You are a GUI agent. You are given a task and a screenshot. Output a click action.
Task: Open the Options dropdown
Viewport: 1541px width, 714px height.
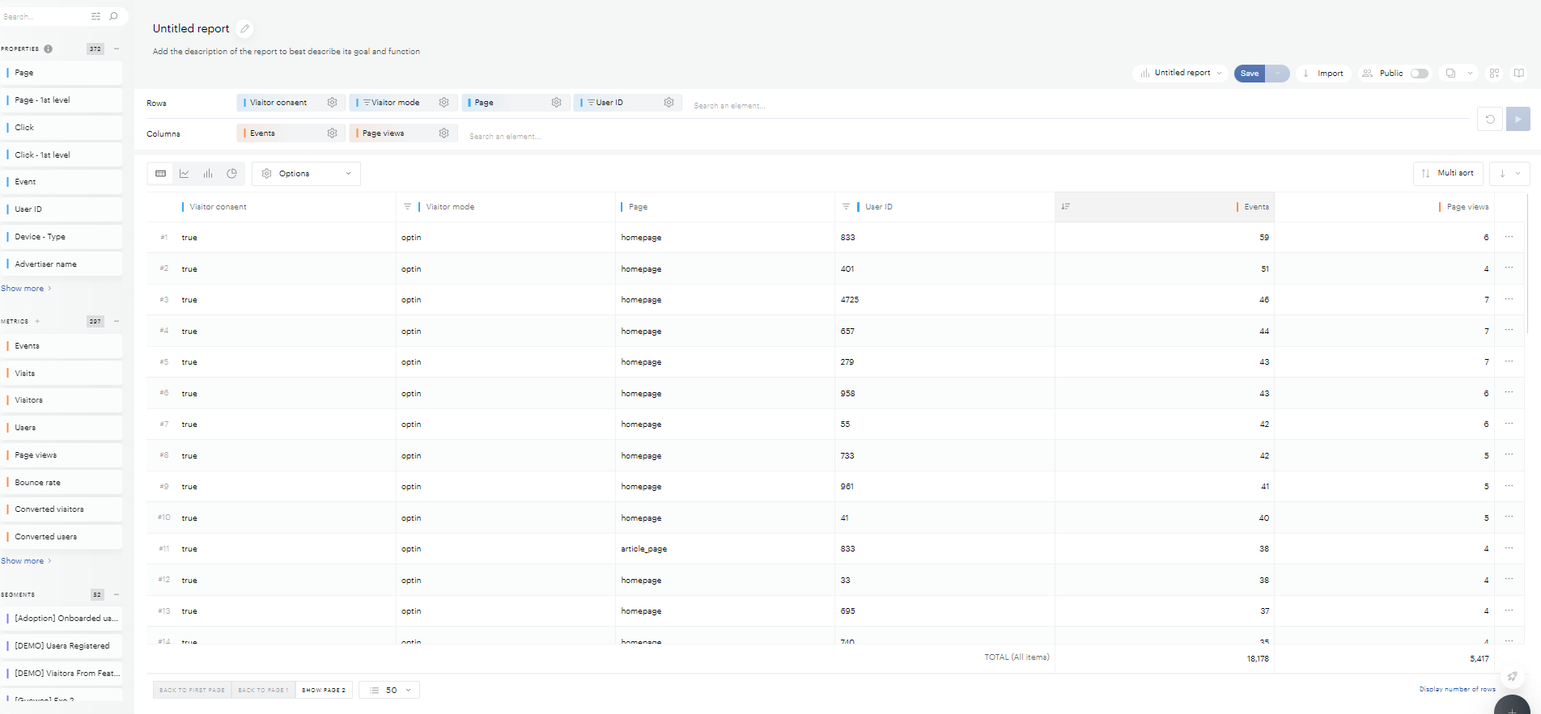coord(306,174)
